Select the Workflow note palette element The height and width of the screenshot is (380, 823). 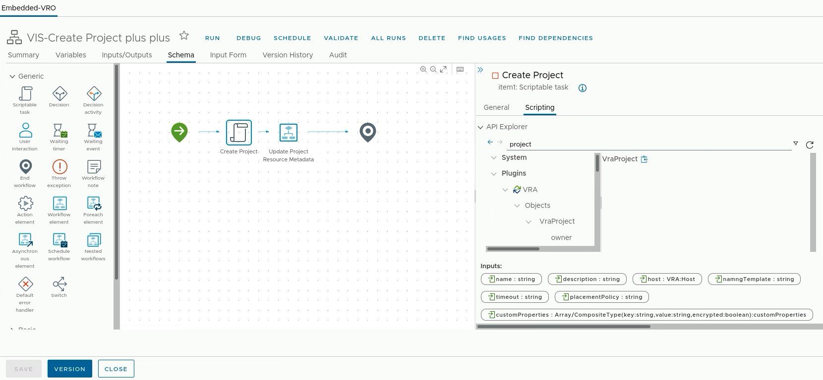click(93, 174)
